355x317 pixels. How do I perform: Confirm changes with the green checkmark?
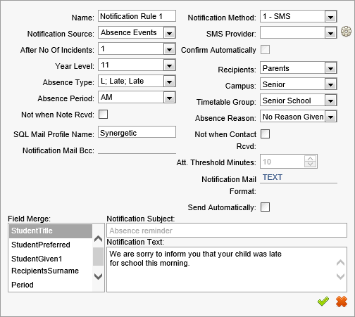pos(323,302)
